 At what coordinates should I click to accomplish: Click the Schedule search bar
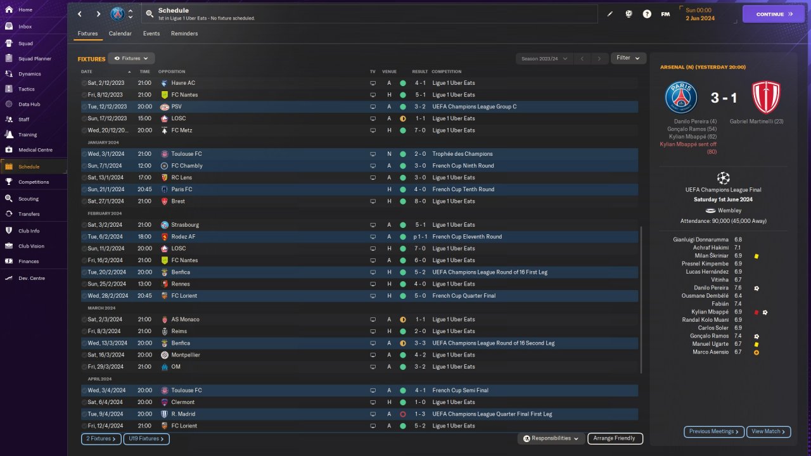tap(369, 14)
